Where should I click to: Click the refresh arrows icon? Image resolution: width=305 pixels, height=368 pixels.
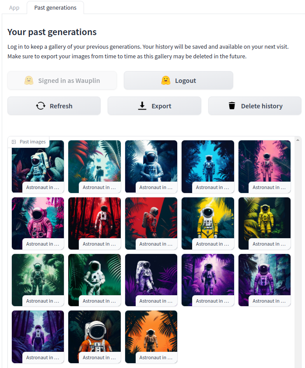(x=41, y=106)
